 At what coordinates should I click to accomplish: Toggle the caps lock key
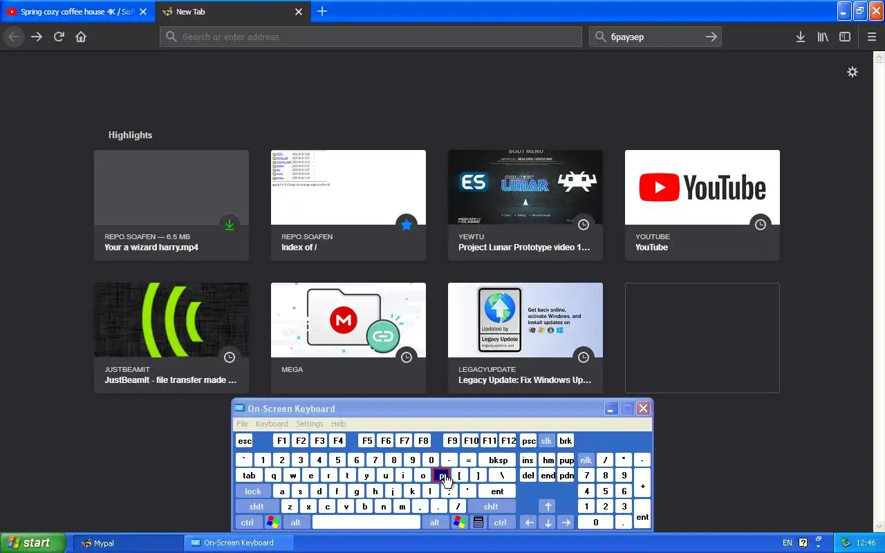tap(253, 491)
